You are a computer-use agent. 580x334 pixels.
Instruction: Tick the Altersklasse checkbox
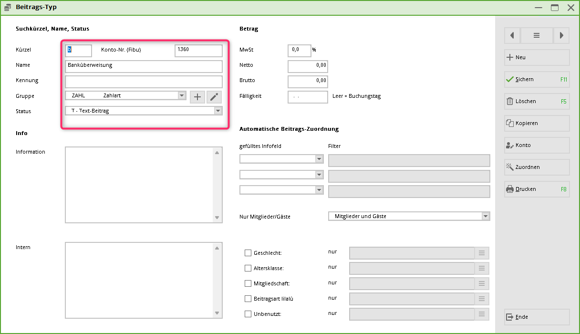pos(248,268)
